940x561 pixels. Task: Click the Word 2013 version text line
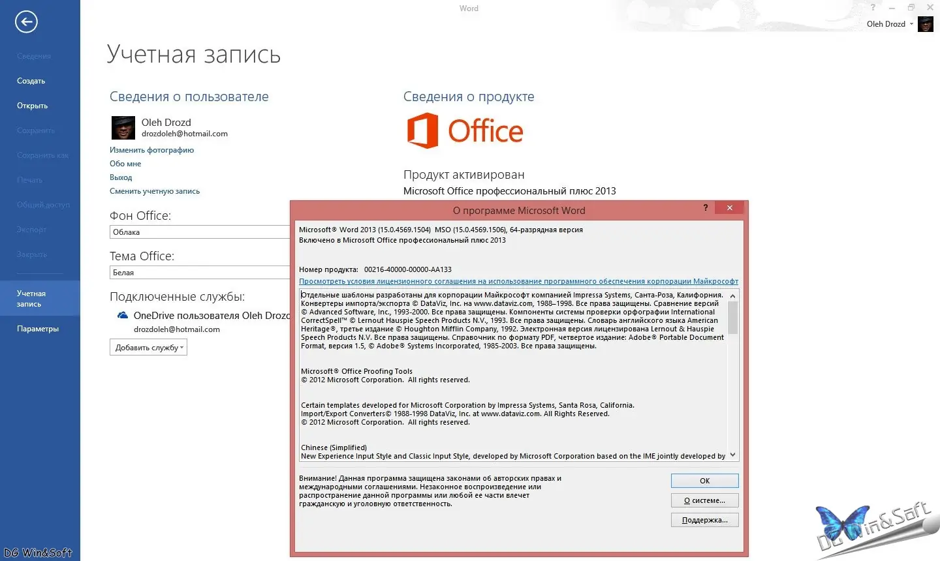tap(441, 230)
